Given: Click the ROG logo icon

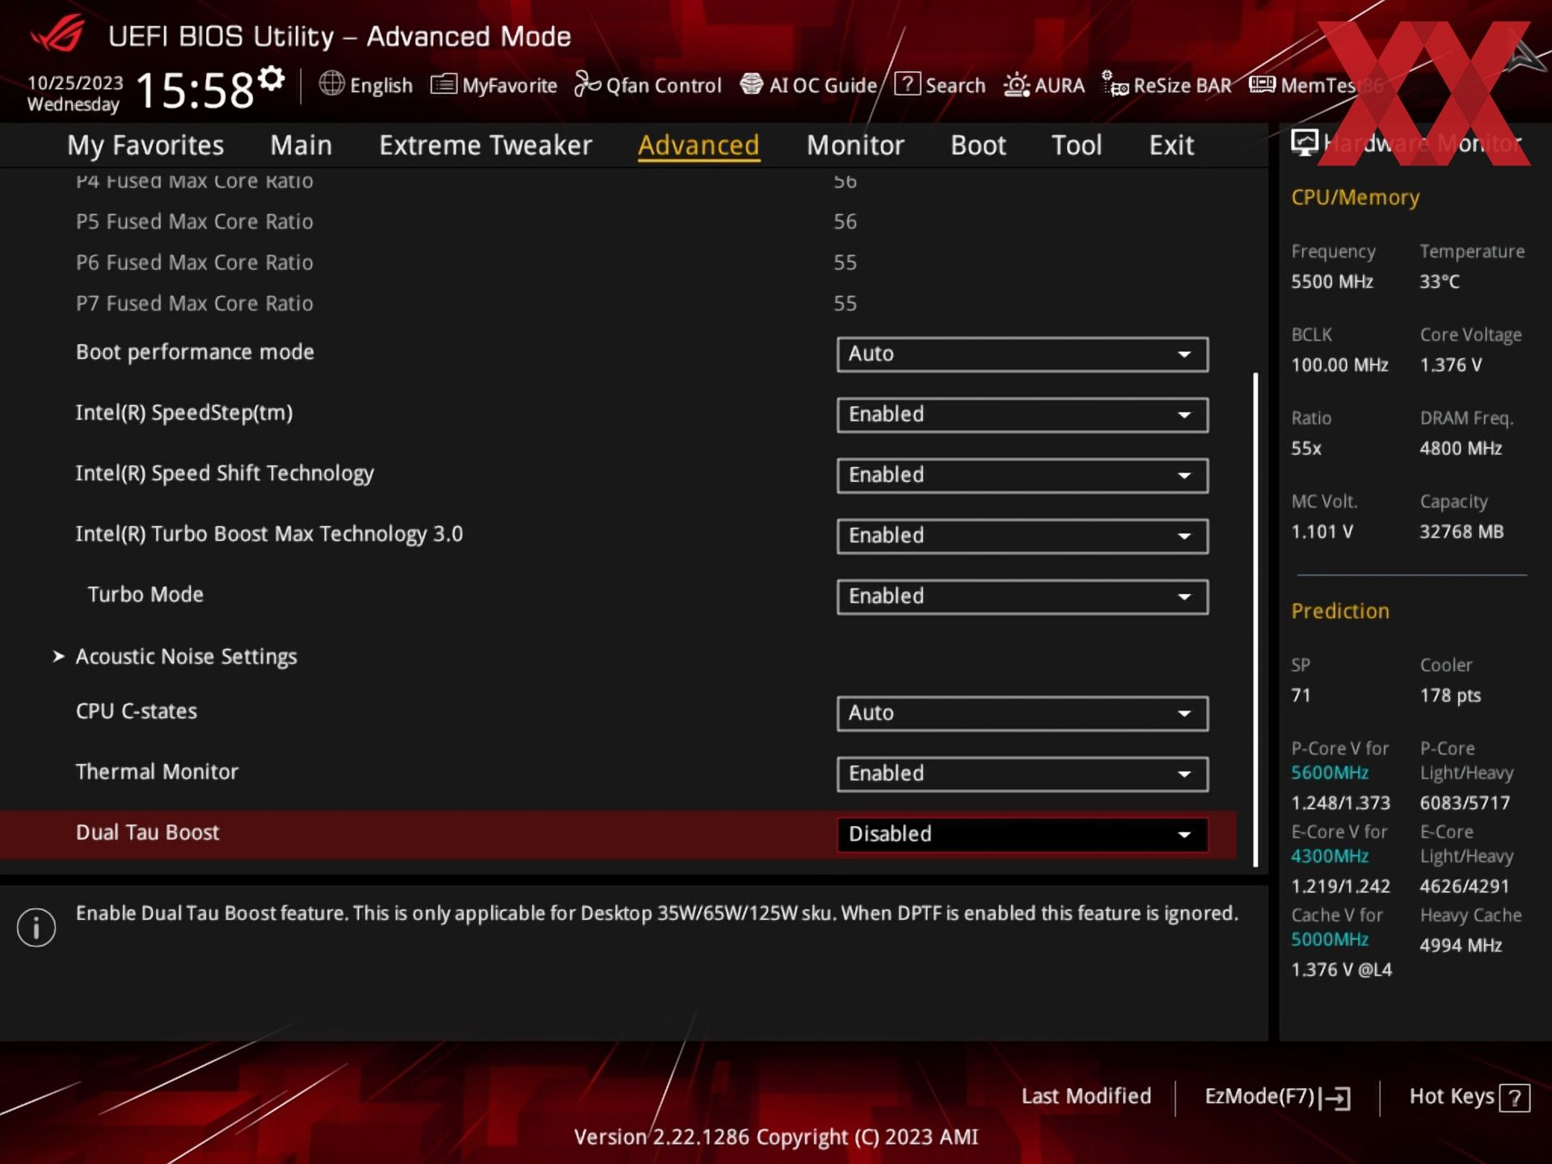Looking at the screenshot, I should coord(58,34).
